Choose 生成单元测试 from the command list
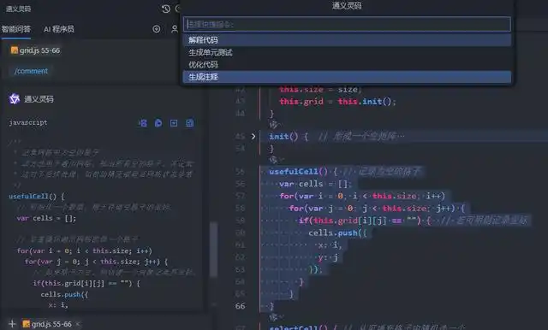The height and width of the screenshot is (330, 548). (x=347, y=52)
